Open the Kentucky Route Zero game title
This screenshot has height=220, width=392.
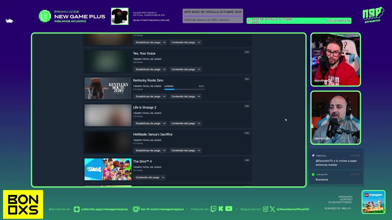(148, 80)
